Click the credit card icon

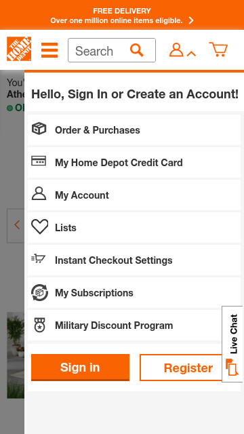coord(39,161)
